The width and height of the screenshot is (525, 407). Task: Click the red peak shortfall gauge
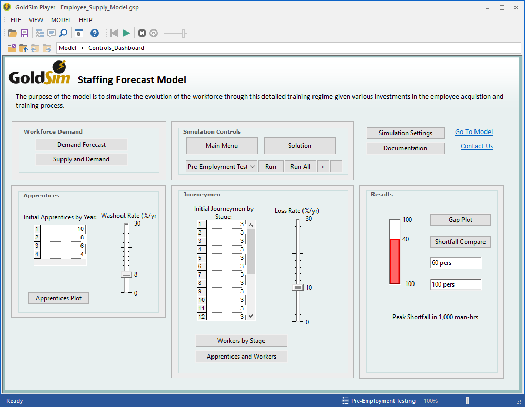pyautogui.click(x=395, y=252)
